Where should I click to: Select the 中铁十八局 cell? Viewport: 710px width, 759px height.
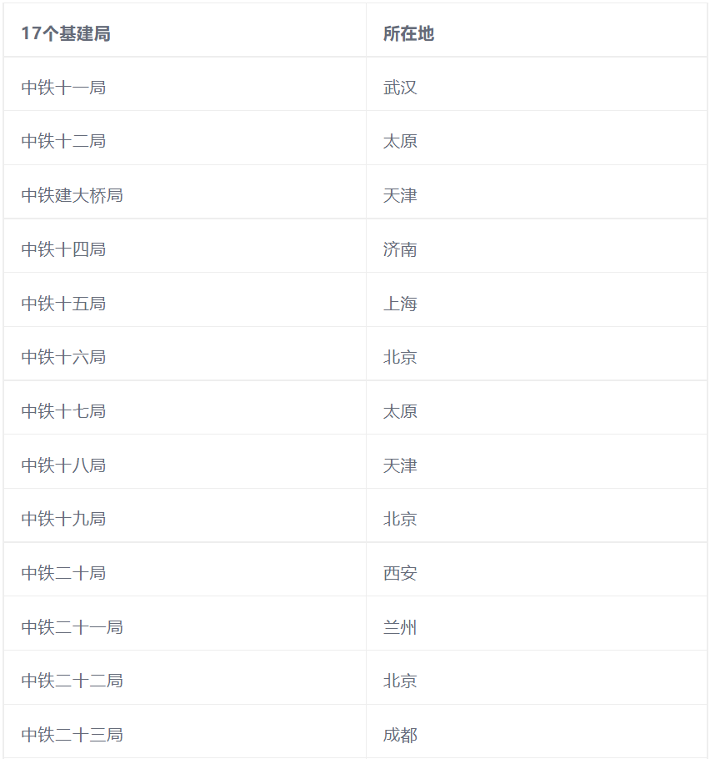pyautogui.click(x=63, y=465)
